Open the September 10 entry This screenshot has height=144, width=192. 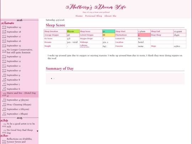[14, 70]
